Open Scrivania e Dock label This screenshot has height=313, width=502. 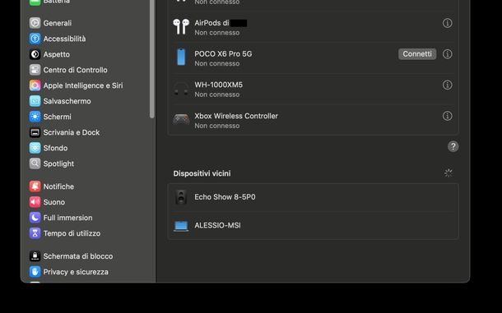click(72, 132)
